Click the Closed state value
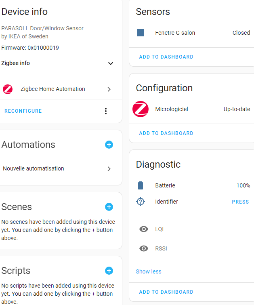The width and height of the screenshot is (254, 305). (241, 33)
